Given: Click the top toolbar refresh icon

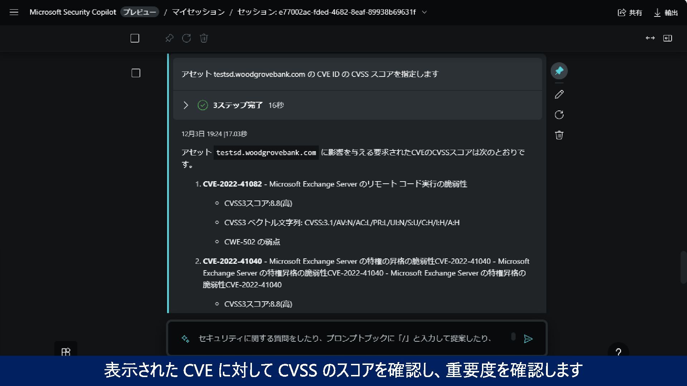Looking at the screenshot, I should [186, 38].
